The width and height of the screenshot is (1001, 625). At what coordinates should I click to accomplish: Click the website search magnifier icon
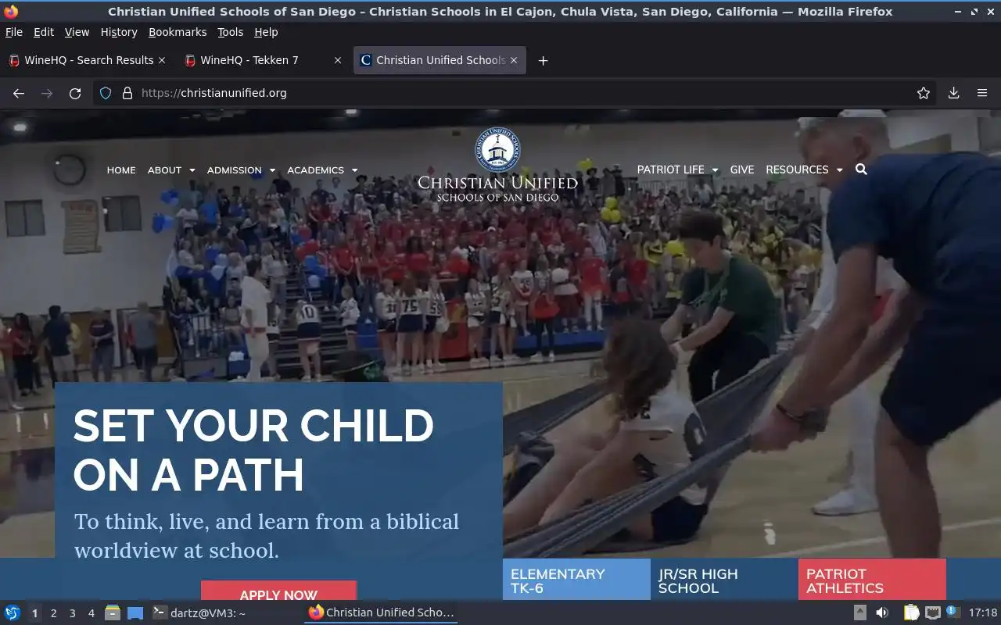coord(861,170)
